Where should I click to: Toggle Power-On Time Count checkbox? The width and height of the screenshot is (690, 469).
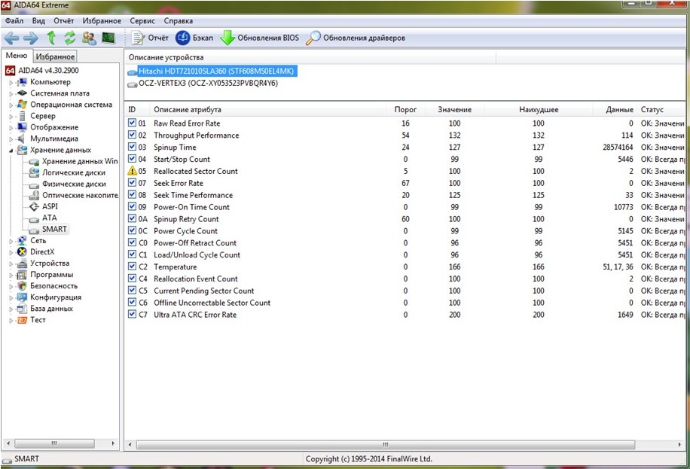click(x=132, y=206)
